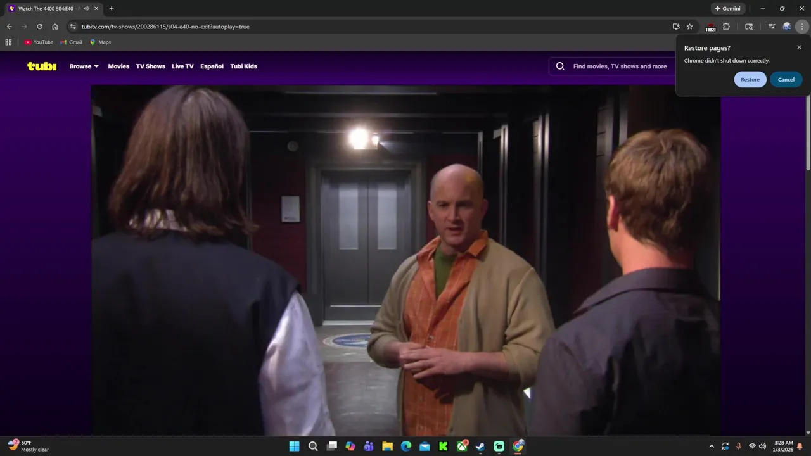Open the Browse dropdown menu
This screenshot has width=811, height=456.
tap(84, 66)
